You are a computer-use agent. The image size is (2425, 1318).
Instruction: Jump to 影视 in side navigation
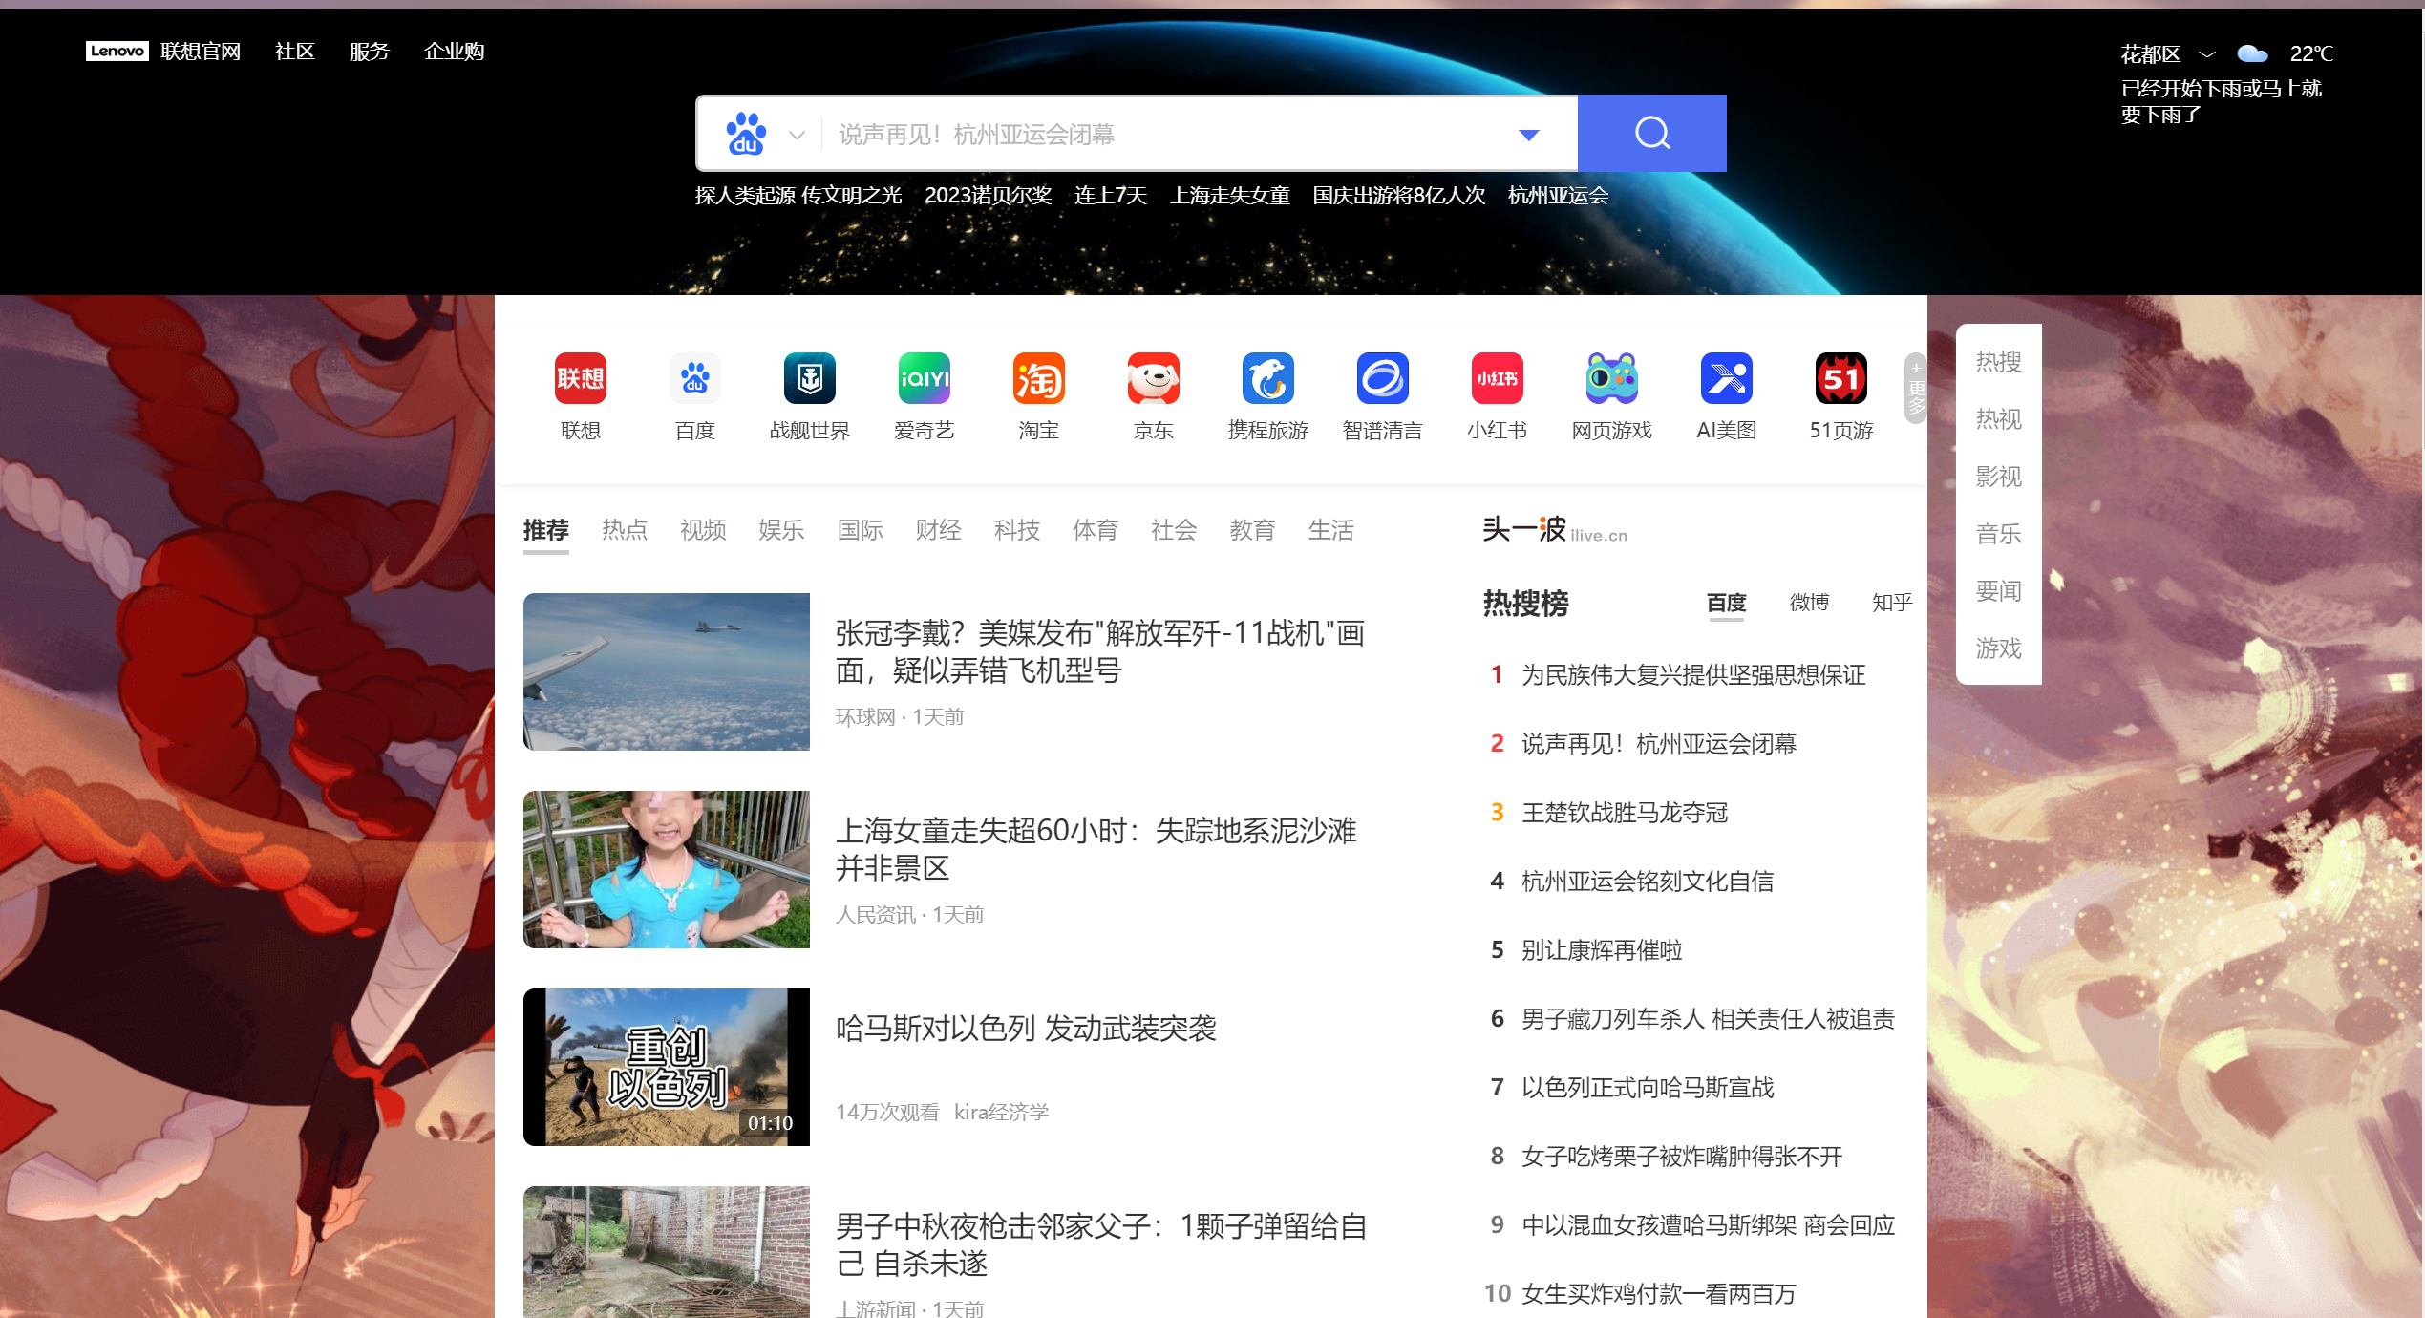coord(1998,477)
